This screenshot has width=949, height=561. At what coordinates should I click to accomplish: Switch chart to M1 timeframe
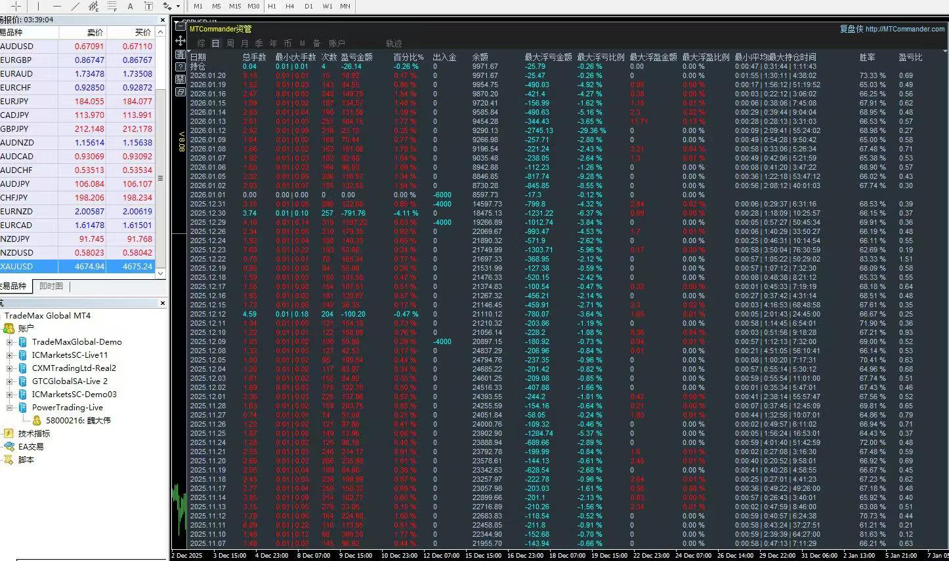198,6
